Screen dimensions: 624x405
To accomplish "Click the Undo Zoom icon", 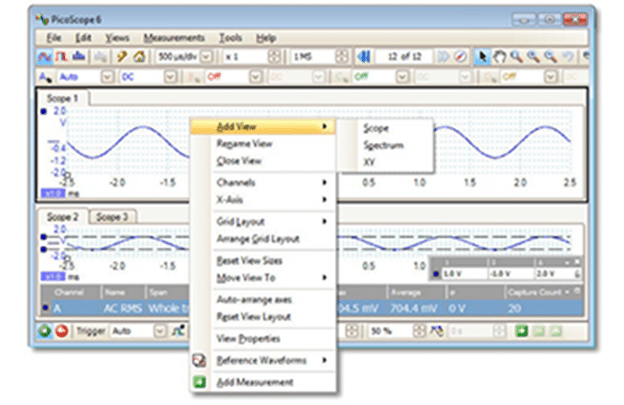I will [568, 57].
